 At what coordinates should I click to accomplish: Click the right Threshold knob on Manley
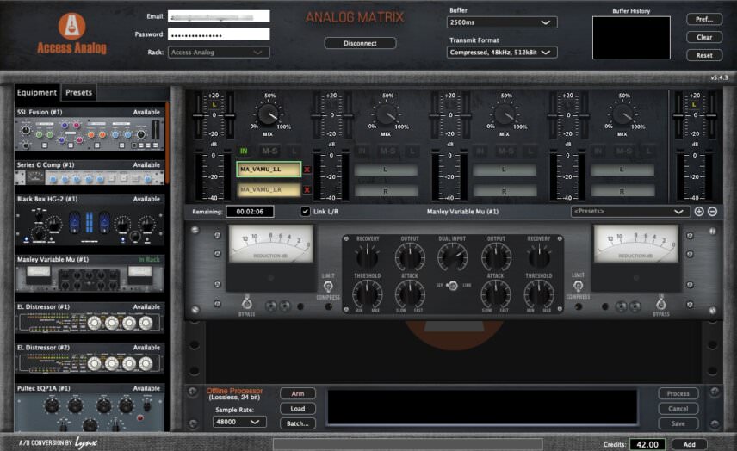pos(539,294)
